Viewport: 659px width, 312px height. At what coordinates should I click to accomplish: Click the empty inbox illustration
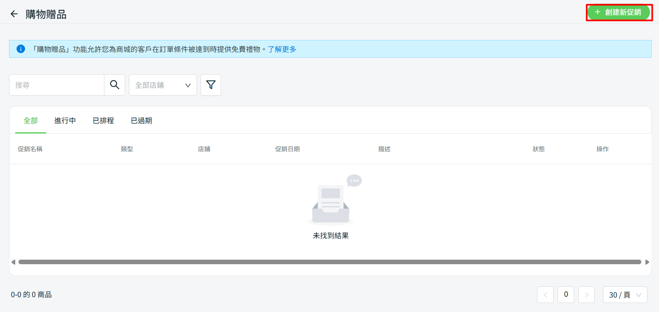(x=332, y=200)
